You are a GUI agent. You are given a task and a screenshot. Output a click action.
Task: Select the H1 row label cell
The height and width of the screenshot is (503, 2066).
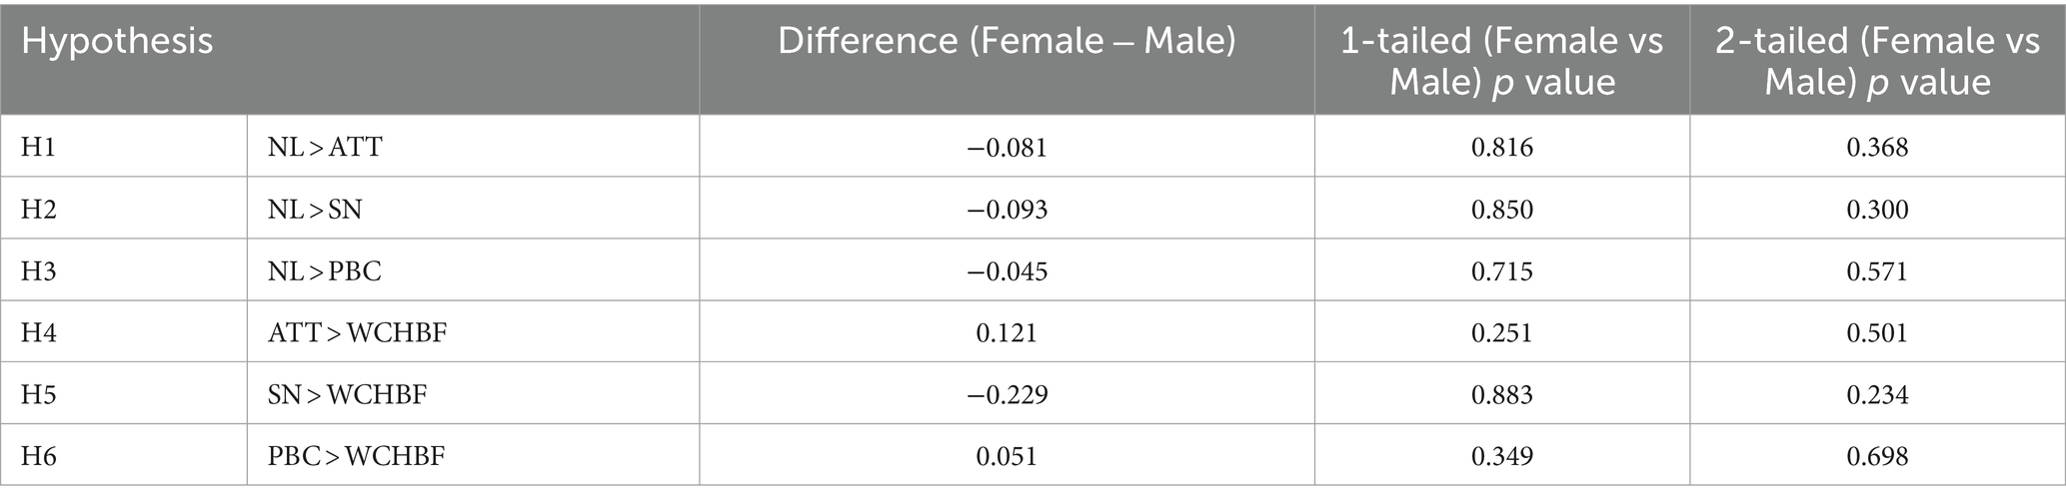click(38, 148)
